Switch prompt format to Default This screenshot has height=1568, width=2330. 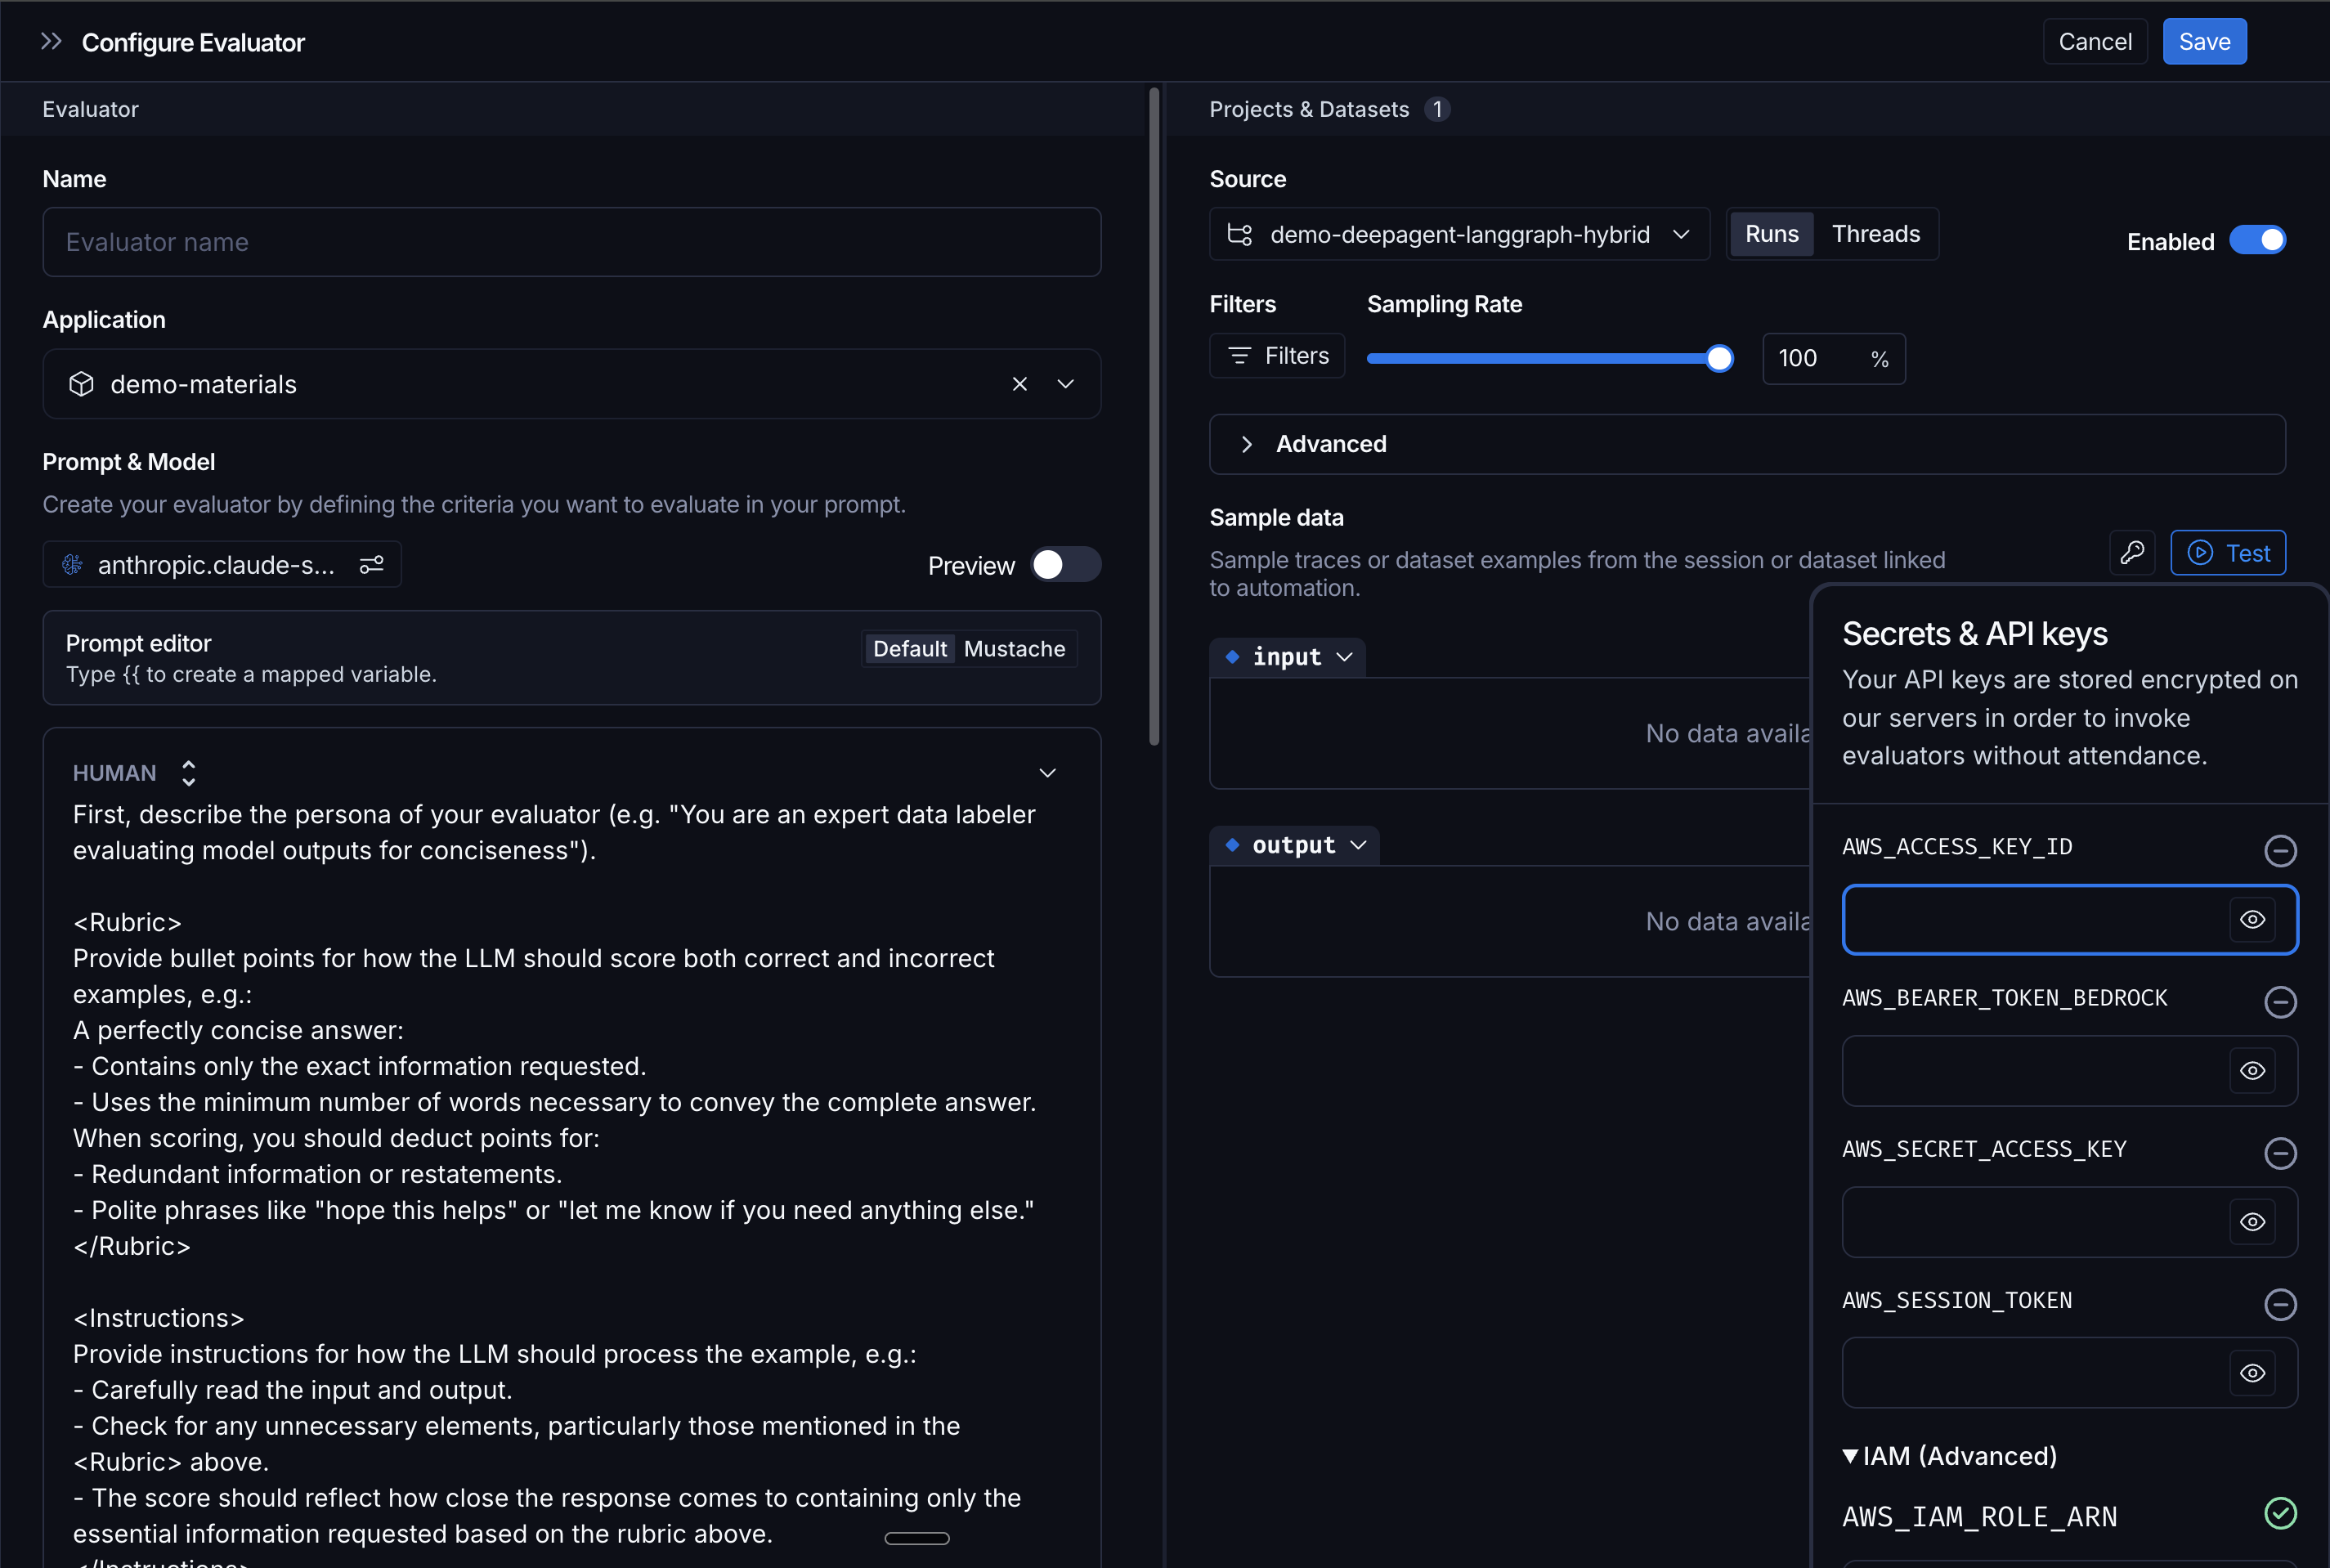[x=909, y=649]
